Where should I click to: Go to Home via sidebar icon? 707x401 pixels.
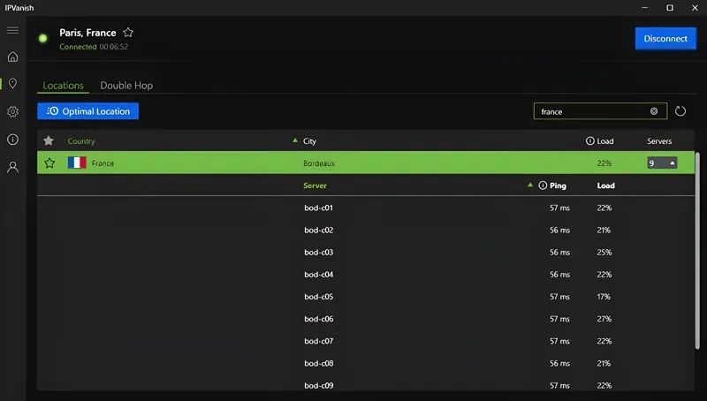(12, 57)
